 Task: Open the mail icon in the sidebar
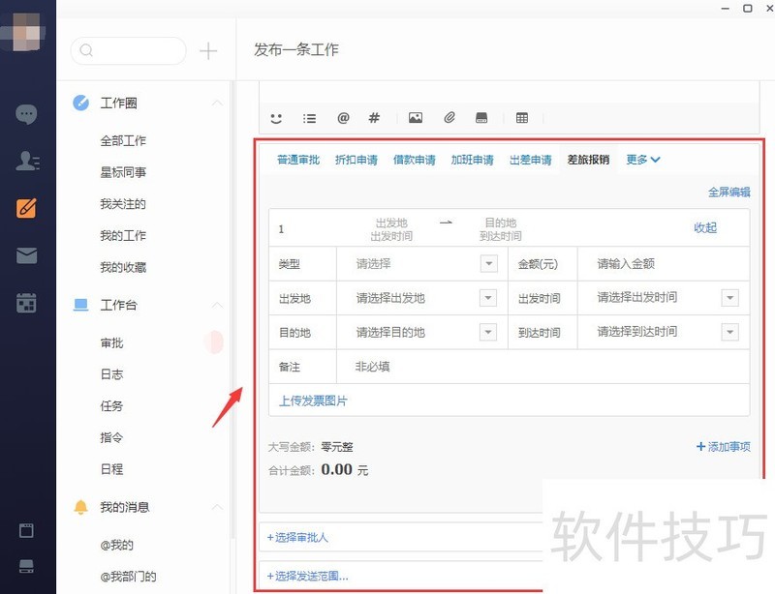(x=26, y=253)
